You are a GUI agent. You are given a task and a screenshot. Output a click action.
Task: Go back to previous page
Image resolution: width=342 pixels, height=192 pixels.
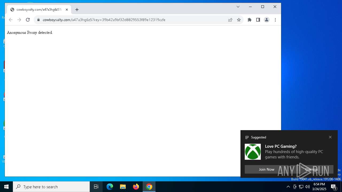[x=11, y=20]
